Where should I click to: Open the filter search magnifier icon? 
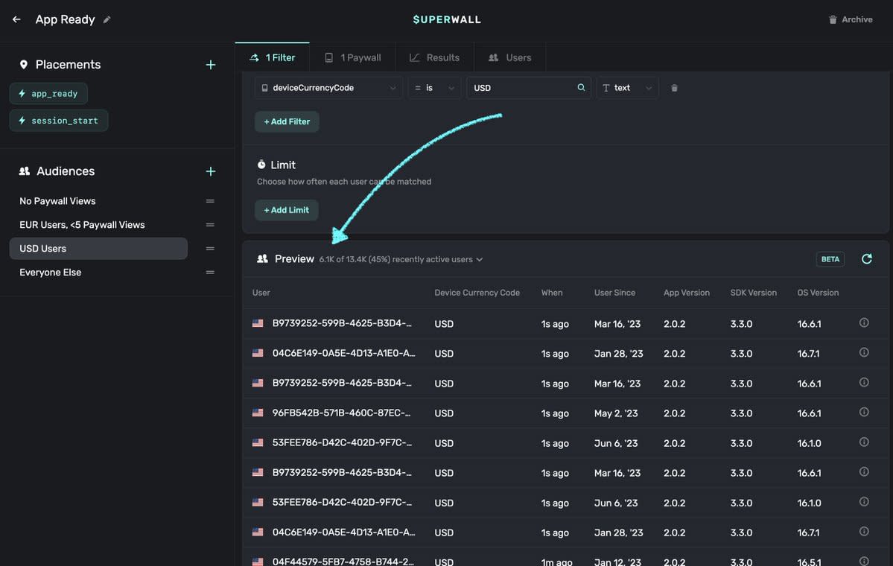580,87
